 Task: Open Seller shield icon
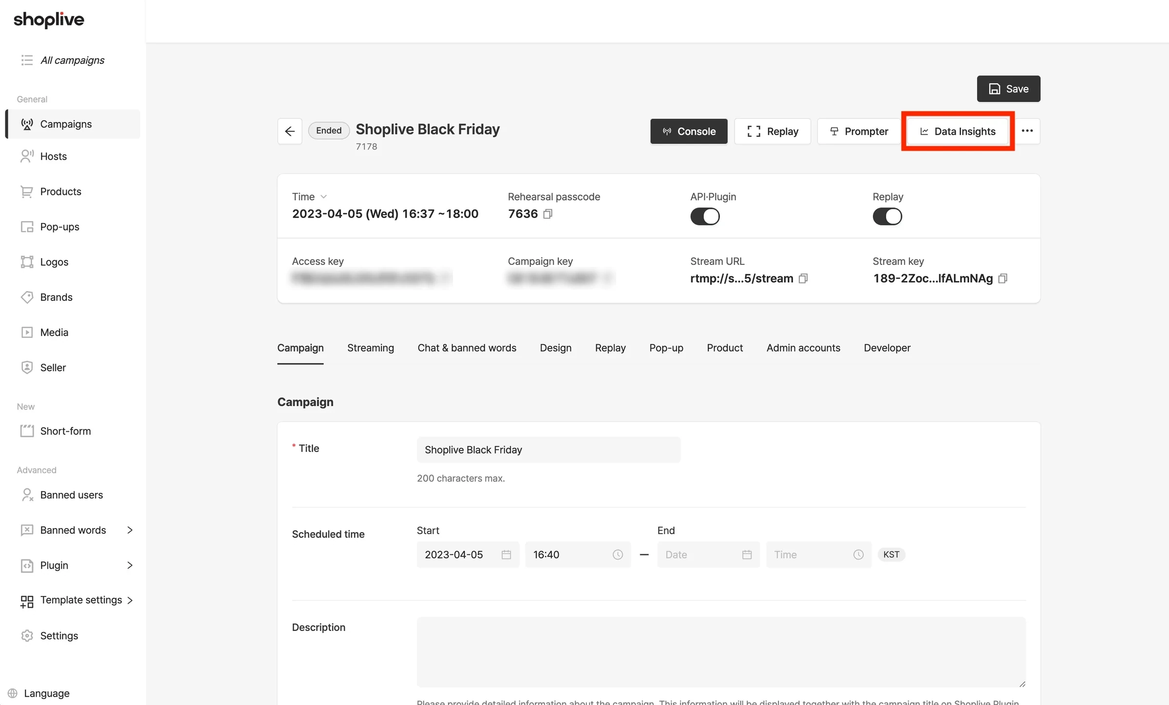point(27,368)
